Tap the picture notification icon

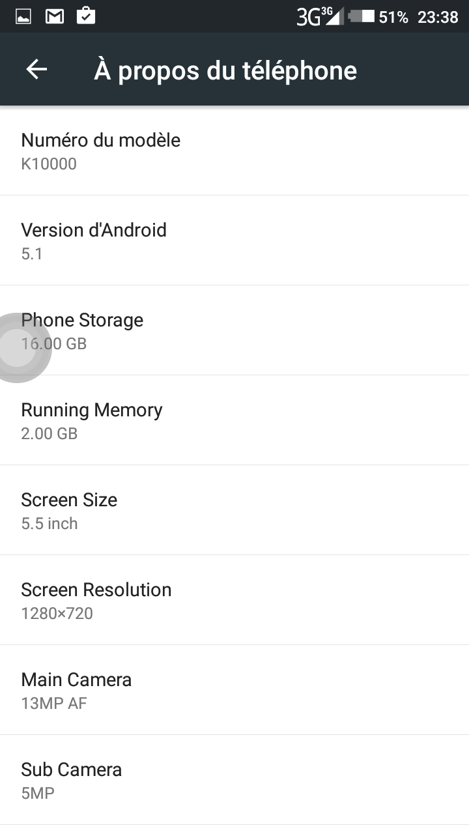click(23, 16)
